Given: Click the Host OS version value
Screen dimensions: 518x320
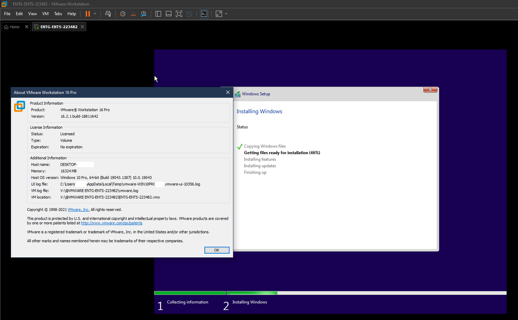Looking at the screenshot, I should (x=106, y=178).
